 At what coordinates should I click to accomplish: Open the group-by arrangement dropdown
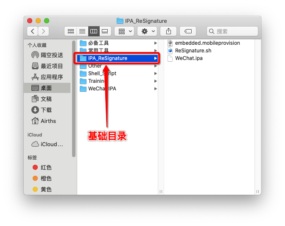[125, 31]
